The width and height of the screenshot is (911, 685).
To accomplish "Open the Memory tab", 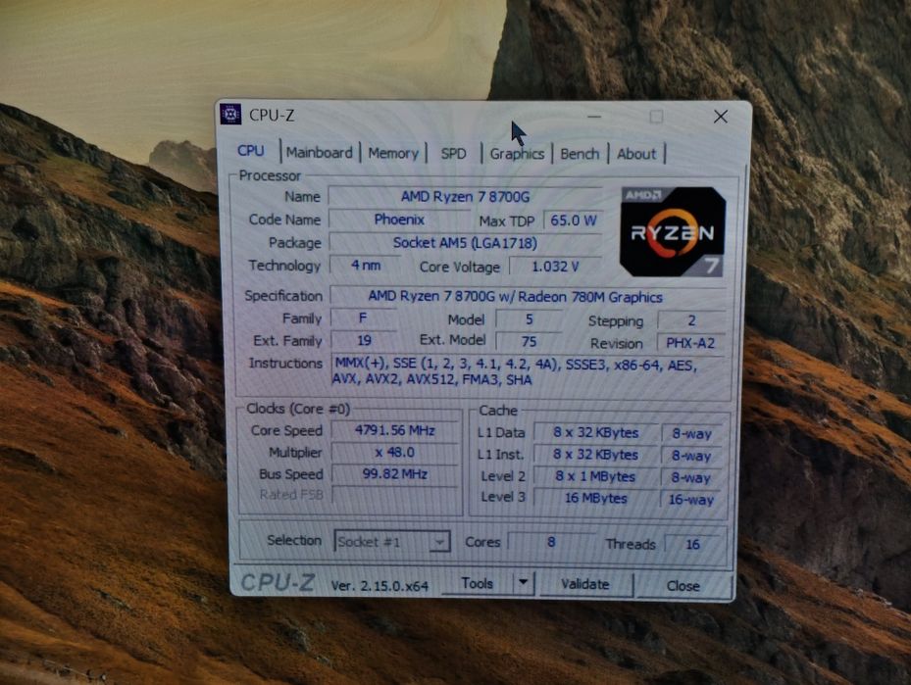I will pos(393,153).
